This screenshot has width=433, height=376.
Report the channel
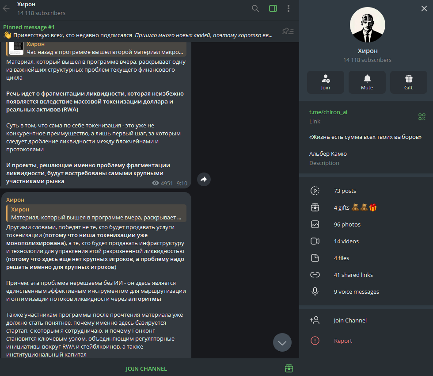[x=366, y=341]
